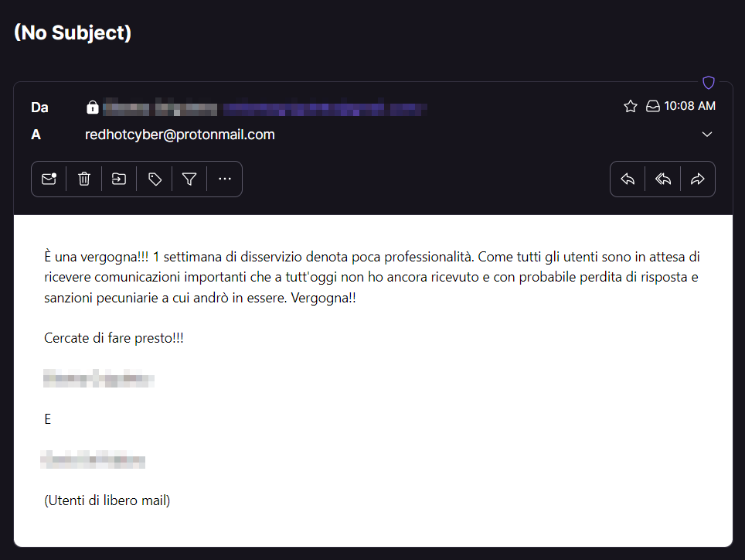The width and height of the screenshot is (745, 560).
Task: Forward this email
Action: click(698, 179)
